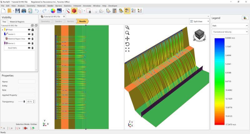Image resolution: width=250 pixels, height=134 pixels.
Task: Open the Split View dropdown
Action: tap(199, 21)
